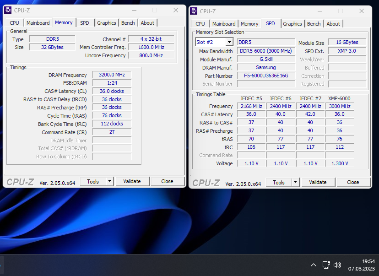This screenshot has height=276, width=379.
Task: Click the Channel 4 x 32-bit field
Action: pos(151,39)
